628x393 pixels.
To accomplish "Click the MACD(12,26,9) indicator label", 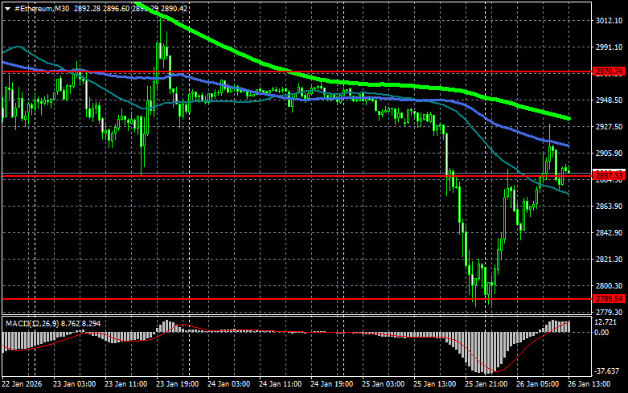I will (x=31, y=323).
